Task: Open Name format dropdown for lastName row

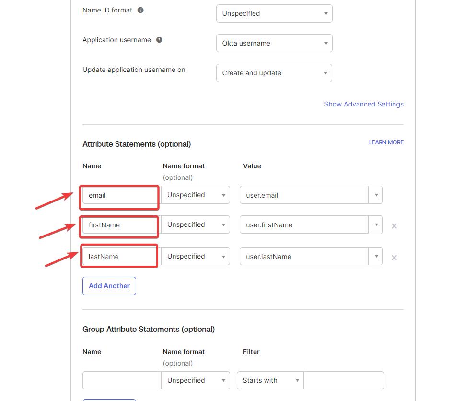Action: [x=195, y=257]
